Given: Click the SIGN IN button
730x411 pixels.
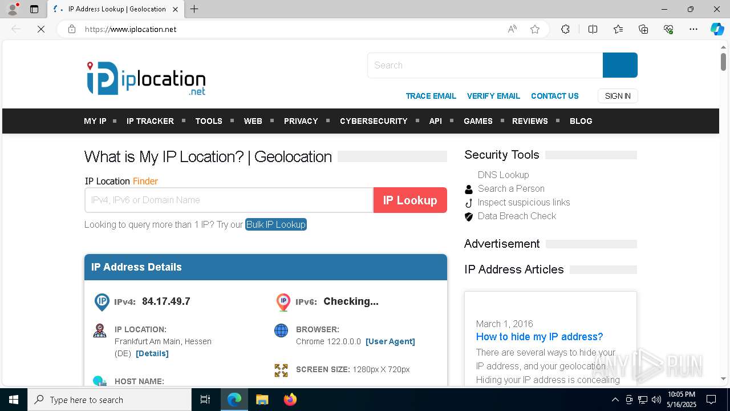Looking at the screenshot, I should [618, 96].
